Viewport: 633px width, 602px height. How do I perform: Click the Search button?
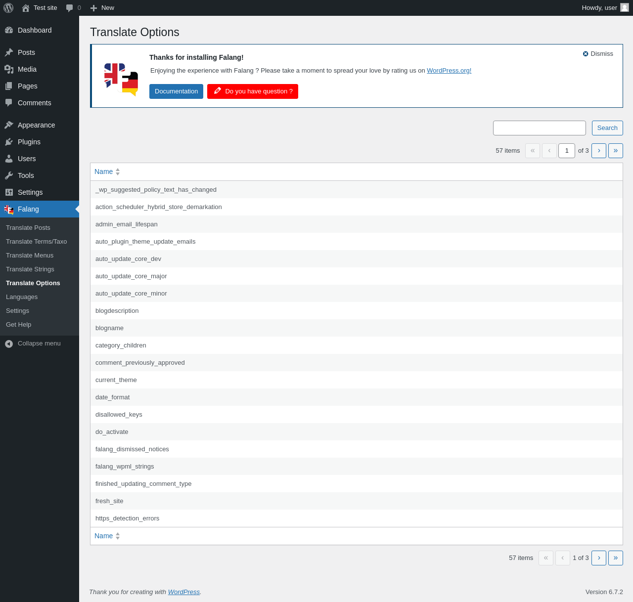607,128
